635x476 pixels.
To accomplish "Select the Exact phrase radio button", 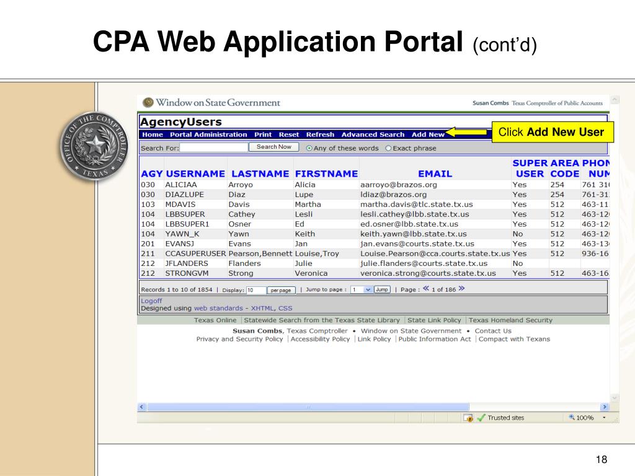I will tap(388, 148).
